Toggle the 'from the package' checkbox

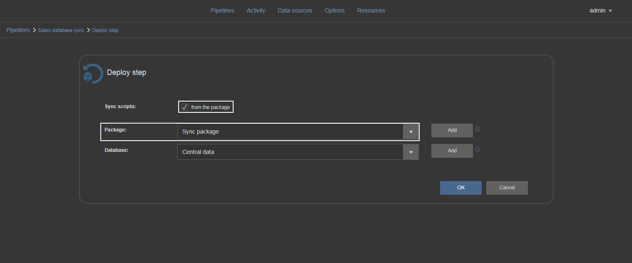tap(185, 107)
